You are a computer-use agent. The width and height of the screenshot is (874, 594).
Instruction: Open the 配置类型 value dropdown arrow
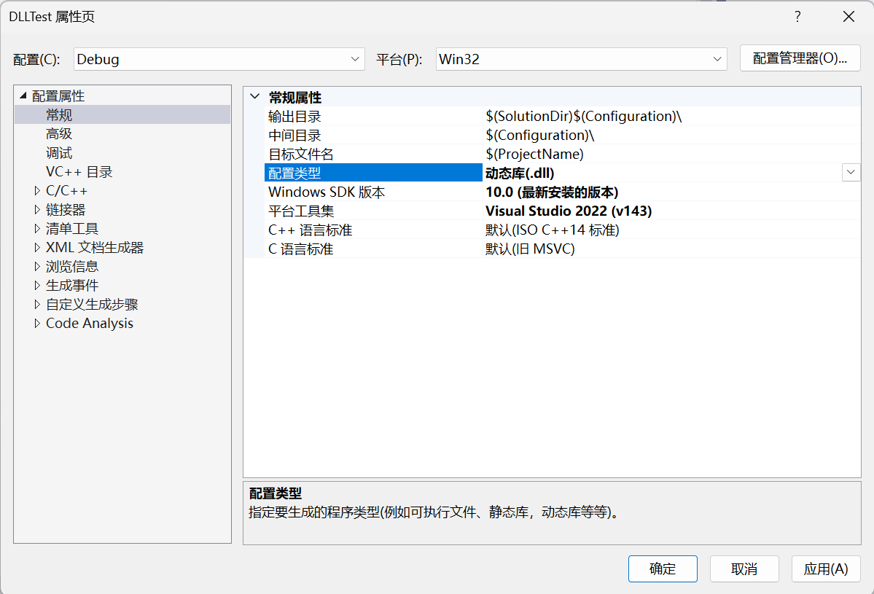[x=851, y=173]
